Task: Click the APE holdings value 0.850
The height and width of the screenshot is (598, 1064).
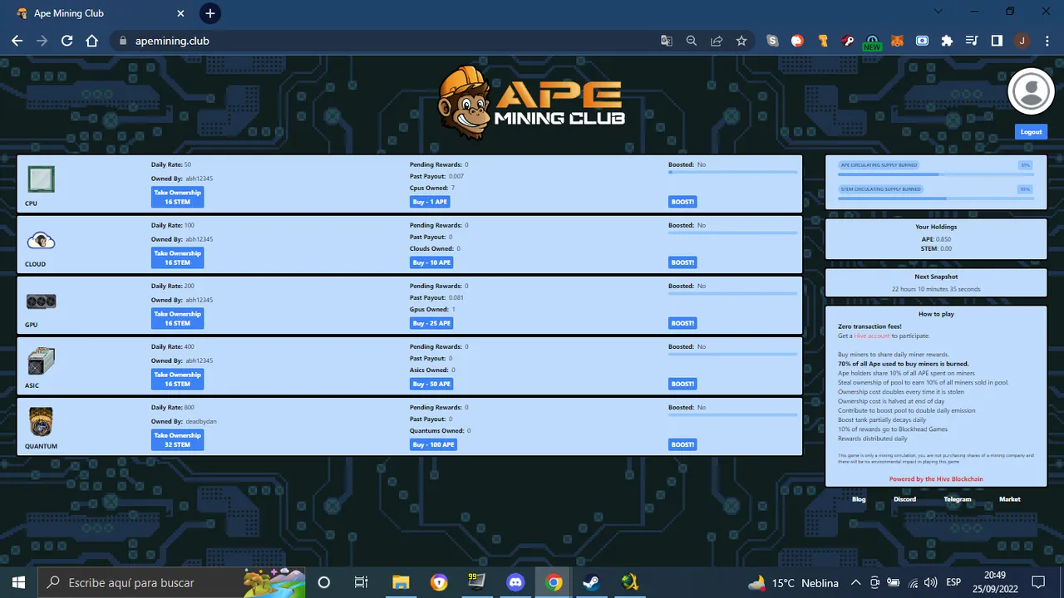Action: [943, 238]
